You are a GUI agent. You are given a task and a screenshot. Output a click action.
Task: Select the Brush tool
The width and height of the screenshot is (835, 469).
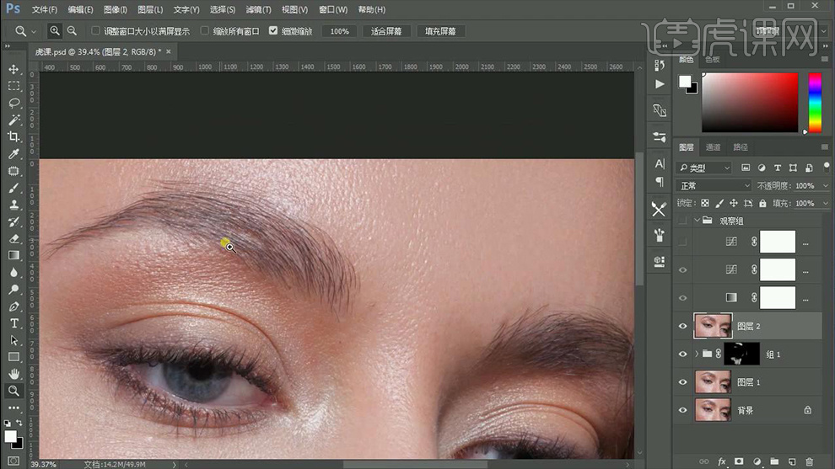click(13, 189)
